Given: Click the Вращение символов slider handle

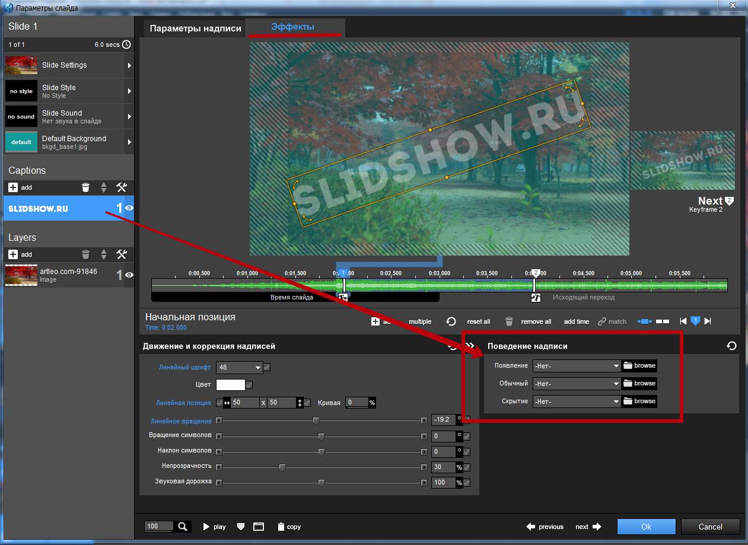Looking at the screenshot, I should [x=322, y=436].
